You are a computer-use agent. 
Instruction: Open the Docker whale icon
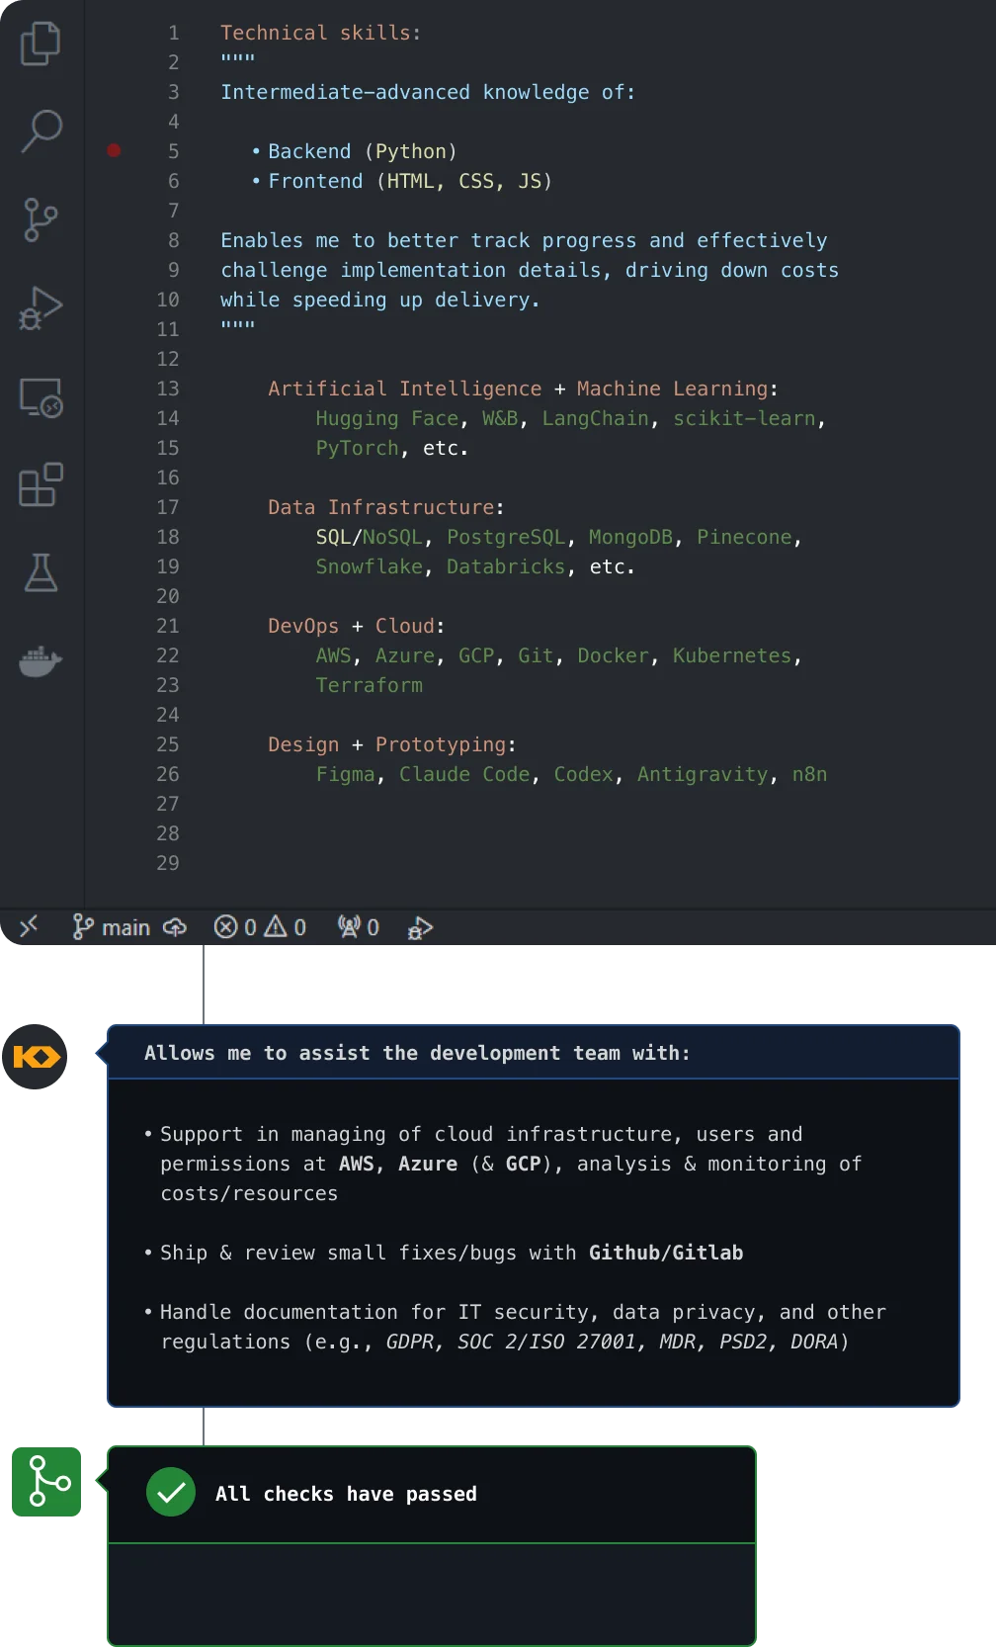(x=41, y=661)
